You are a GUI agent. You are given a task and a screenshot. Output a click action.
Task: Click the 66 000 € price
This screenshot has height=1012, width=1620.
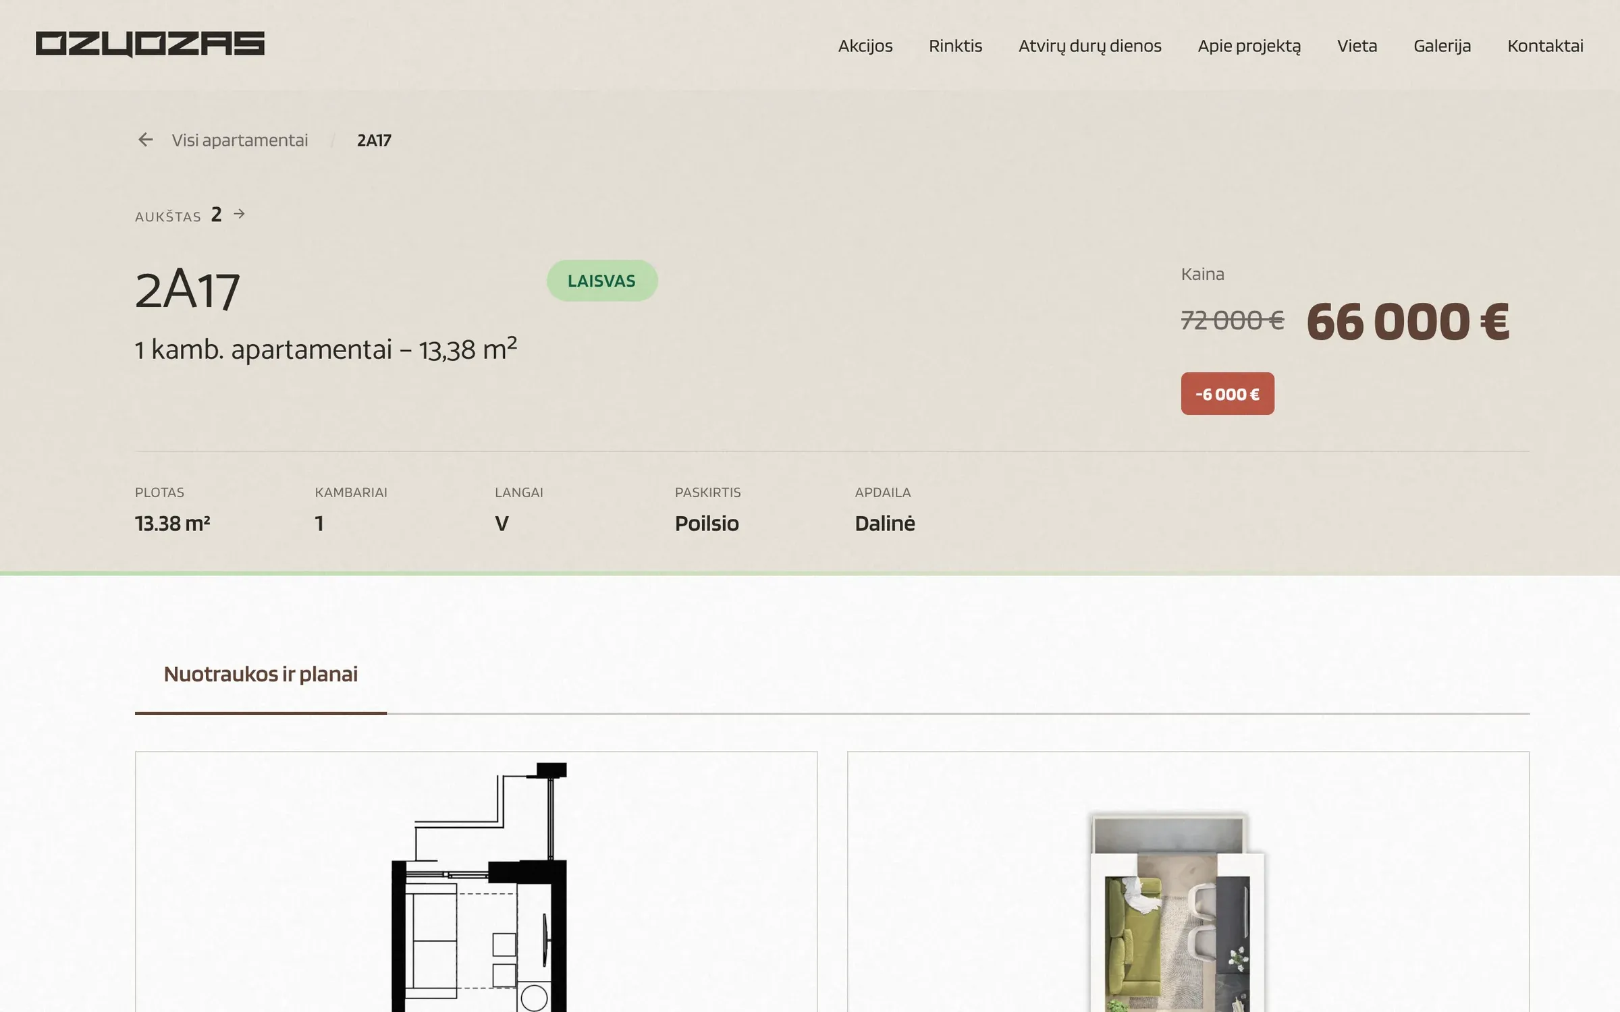click(x=1407, y=321)
